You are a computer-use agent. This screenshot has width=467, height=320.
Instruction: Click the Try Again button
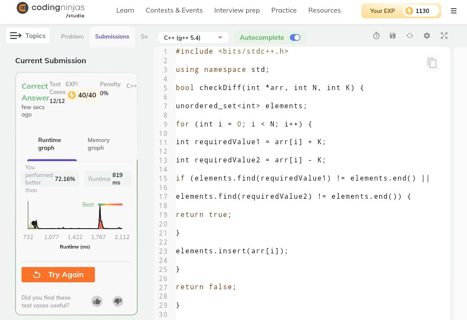58,275
